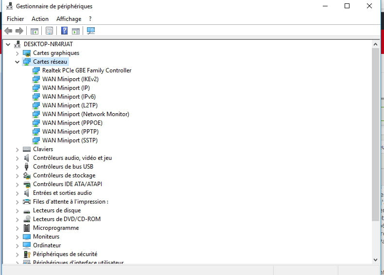Image resolution: width=384 pixels, height=275 pixels.
Task: Expand Contrôleurs de bus USB
Action: pyautogui.click(x=17, y=167)
